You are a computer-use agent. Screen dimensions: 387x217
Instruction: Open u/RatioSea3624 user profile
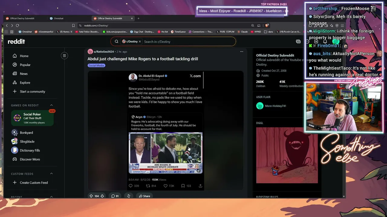104,52
